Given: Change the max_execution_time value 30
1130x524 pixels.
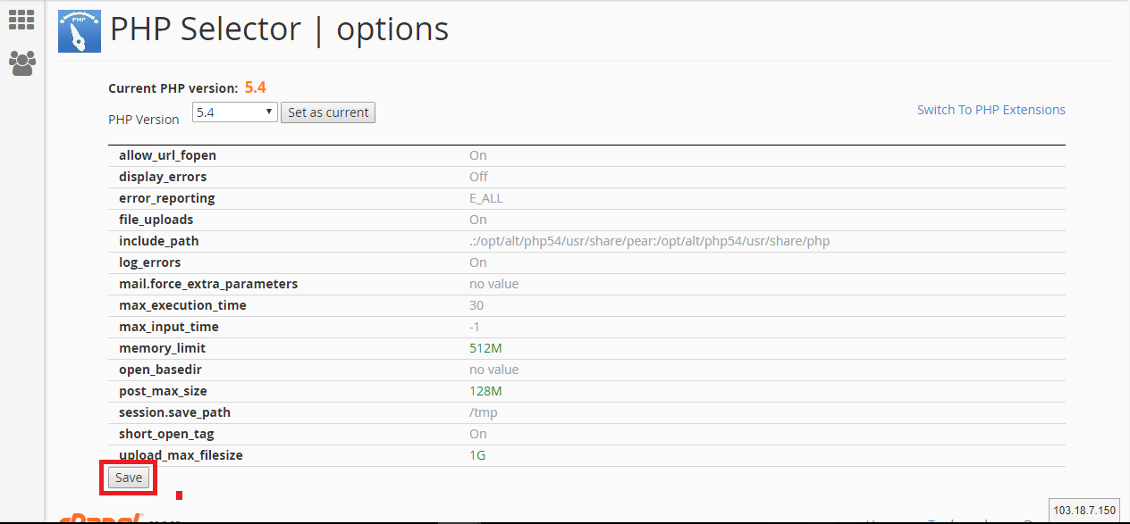Looking at the screenshot, I should pos(476,305).
